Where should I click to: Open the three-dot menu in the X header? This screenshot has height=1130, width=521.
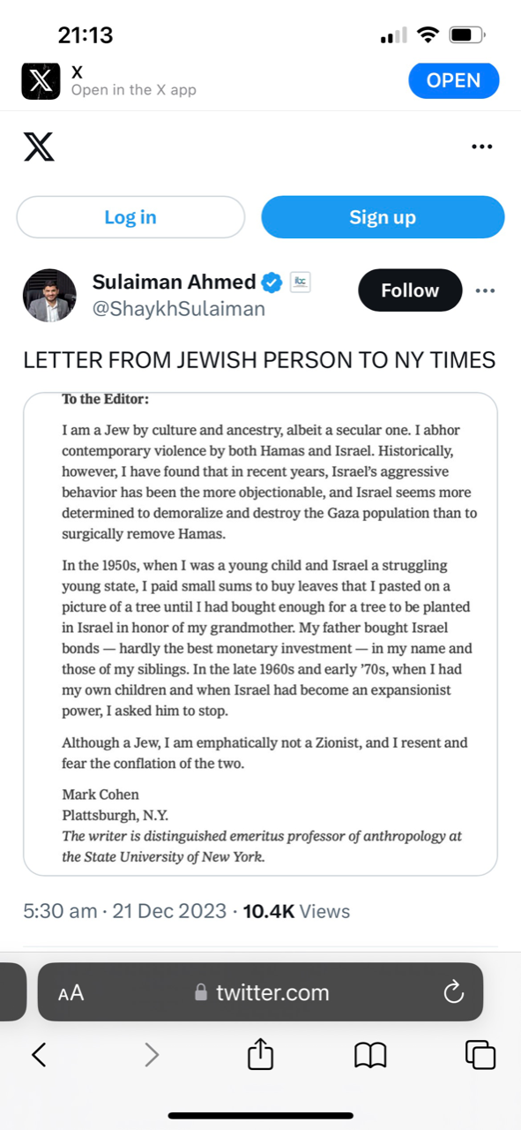click(482, 147)
